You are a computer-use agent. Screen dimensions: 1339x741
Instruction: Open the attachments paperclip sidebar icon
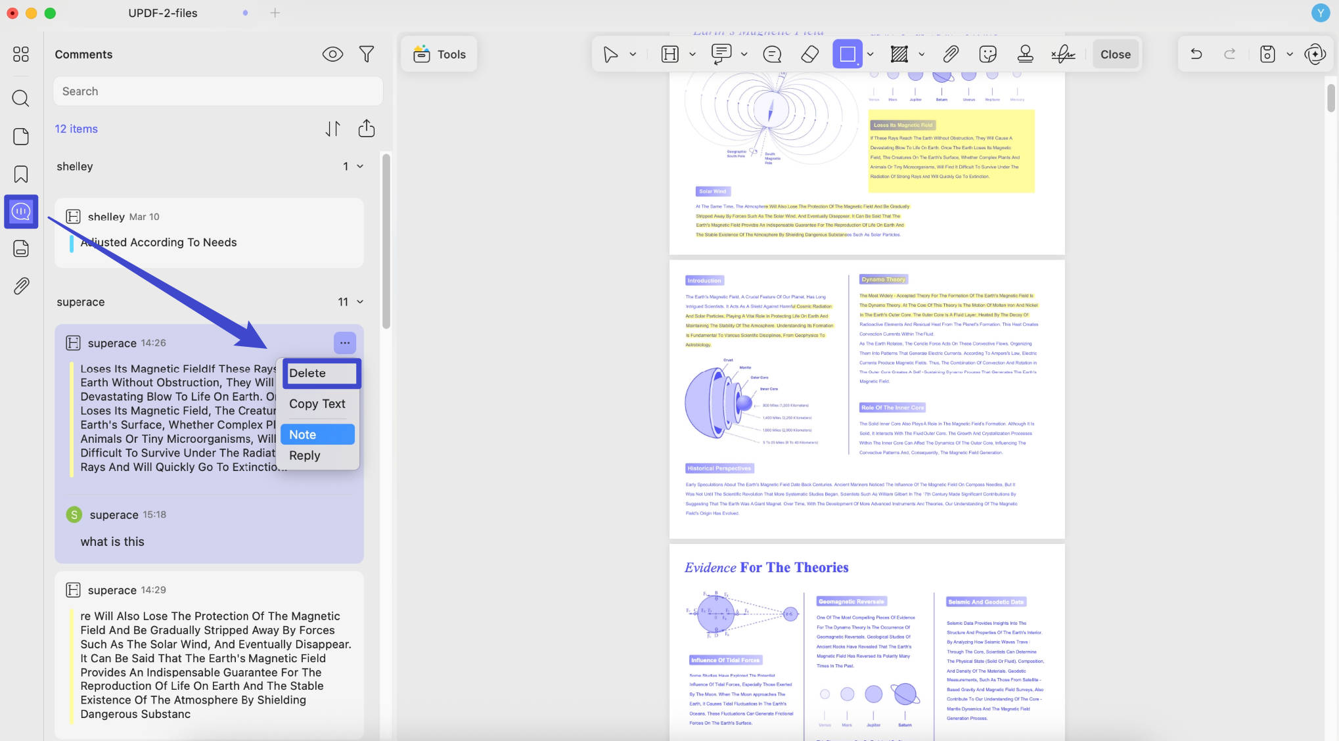[21, 286]
